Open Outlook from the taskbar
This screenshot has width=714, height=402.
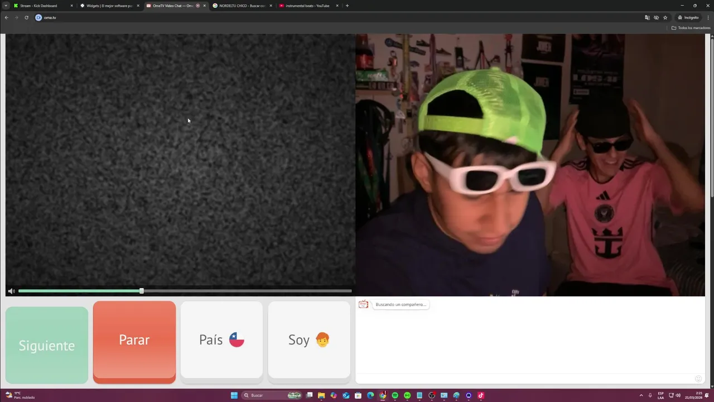click(x=346, y=395)
